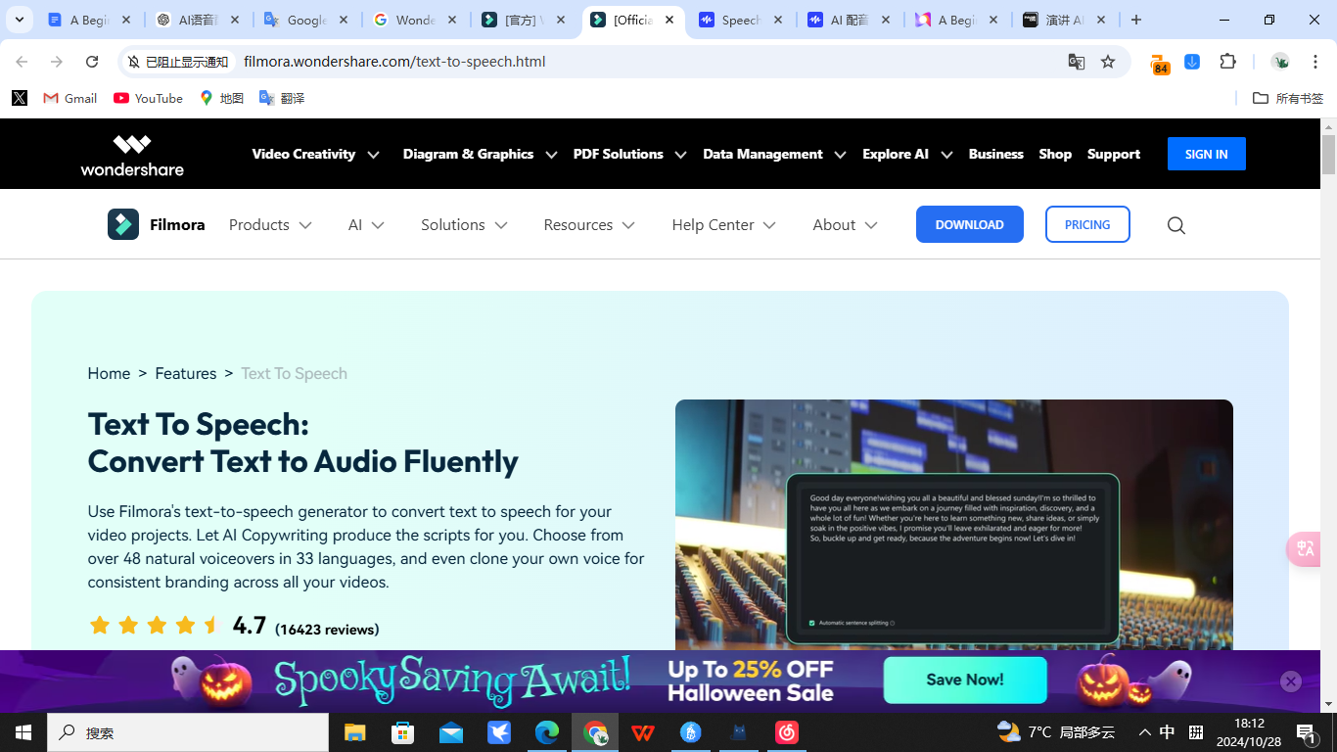Open the Chrome profile avatar

pyautogui.click(x=1280, y=62)
